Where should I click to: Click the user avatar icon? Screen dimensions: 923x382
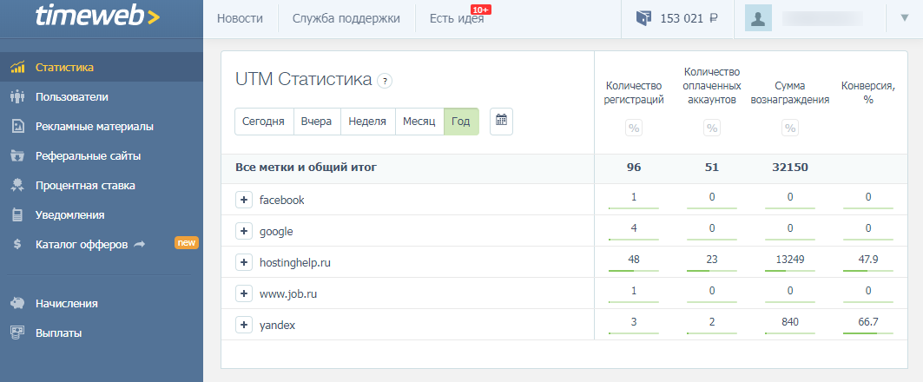pos(758,18)
